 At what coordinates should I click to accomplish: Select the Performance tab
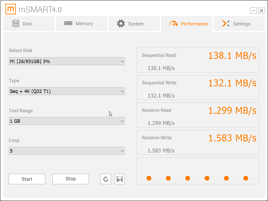pos(187,24)
